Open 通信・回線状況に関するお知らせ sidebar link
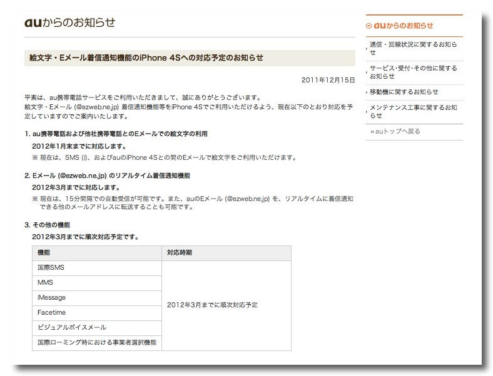Image resolution: width=493 pixels, height=376 pixels. pyautogui.click(x=413, y=48)
